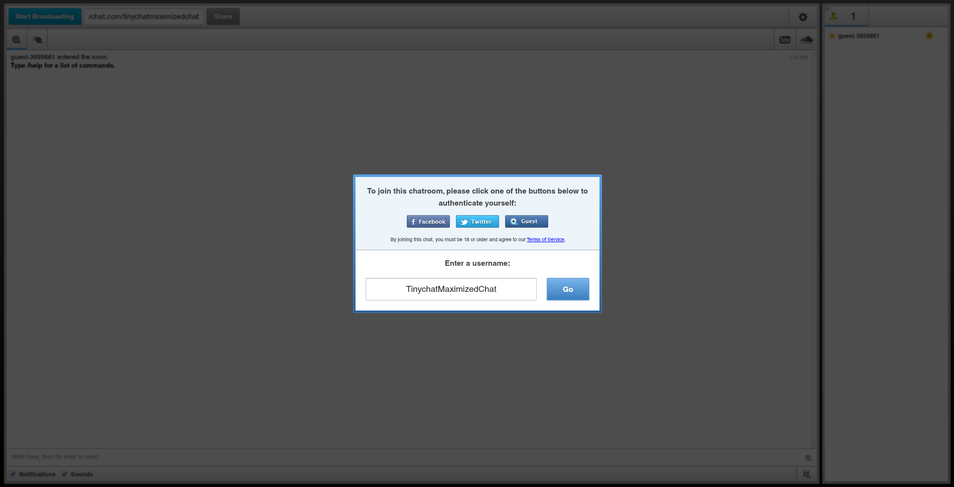
Task: Open the settings gear icon
Action: [x=803, y=17]
